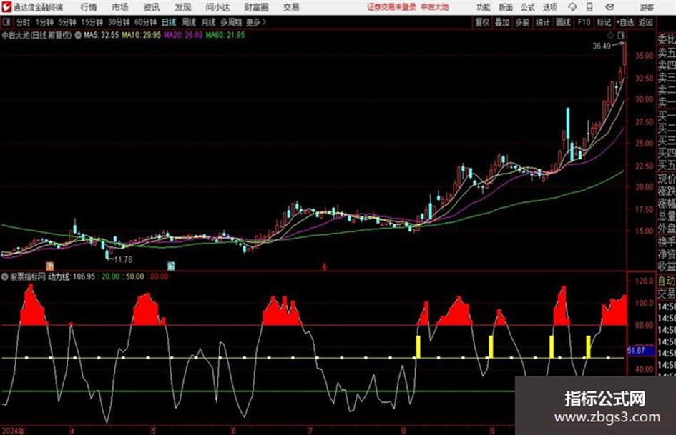Expand the indicator dropdown beside 股票指标网

pyautogui.click(x=5, y=276)
